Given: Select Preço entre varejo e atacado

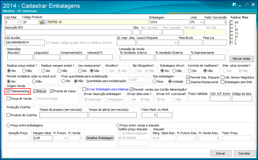Looking at the screenshot, I should [x=118, y=125].
